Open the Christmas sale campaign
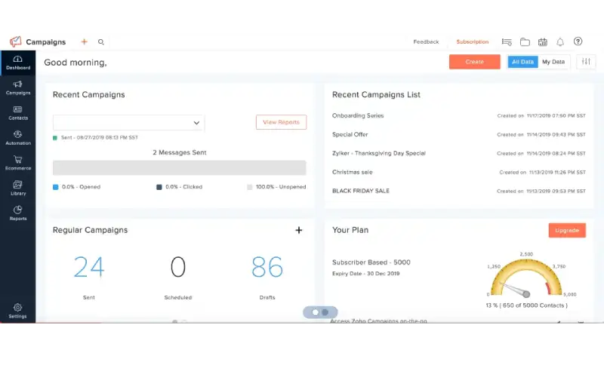604x377 pixels. click(x=352, y=172)
